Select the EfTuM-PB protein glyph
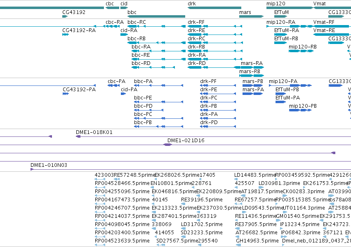Image resolution: width=351 pixels, height=247 pixels. coord(281,94)
